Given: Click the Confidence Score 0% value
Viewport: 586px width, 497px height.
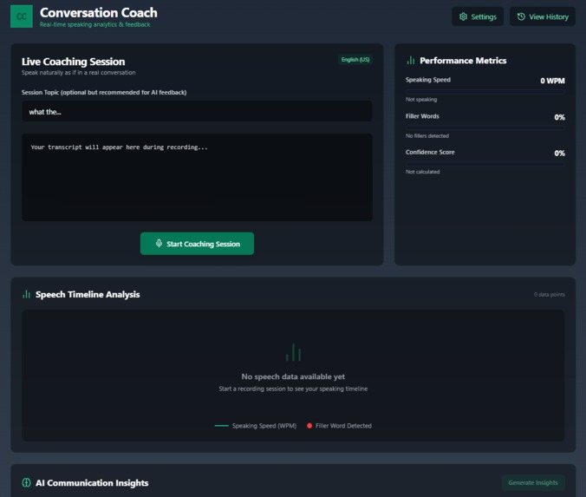Looking at the screenshot, I should click(559, 154).
